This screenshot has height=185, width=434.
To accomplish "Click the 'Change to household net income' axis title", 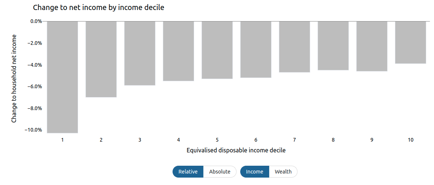I will (14, 79).
